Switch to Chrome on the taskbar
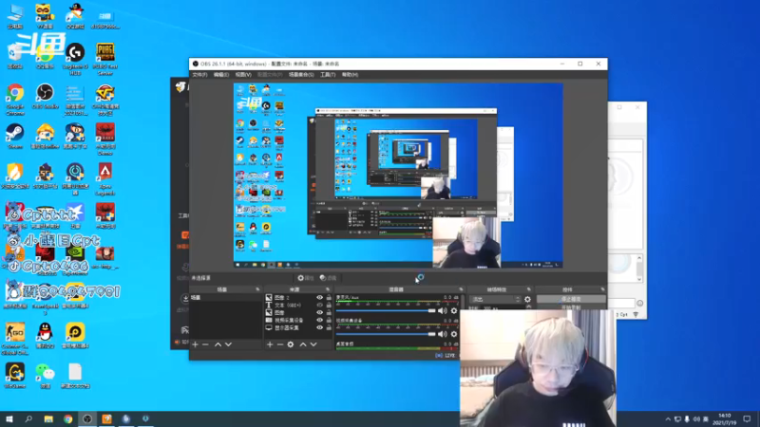This screenshot has height=427, width=760. click(67, 419)
